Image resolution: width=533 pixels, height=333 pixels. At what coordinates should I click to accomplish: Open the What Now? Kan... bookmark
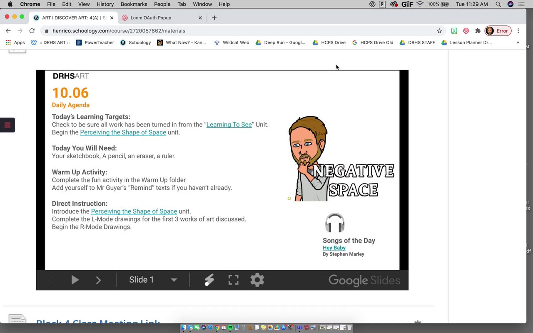click(x=181, y=42)
